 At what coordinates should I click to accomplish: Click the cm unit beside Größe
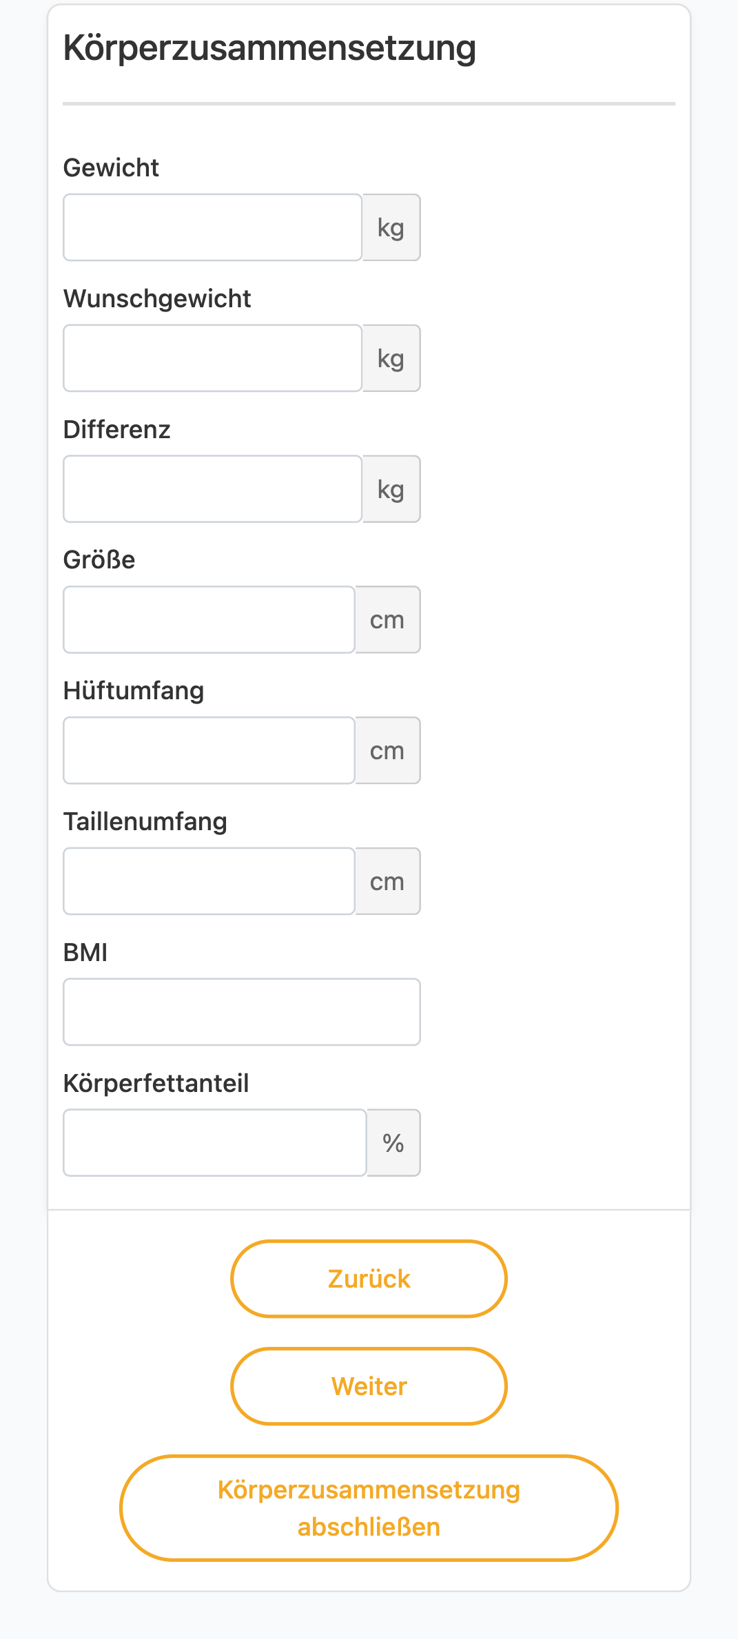point(388,619)
